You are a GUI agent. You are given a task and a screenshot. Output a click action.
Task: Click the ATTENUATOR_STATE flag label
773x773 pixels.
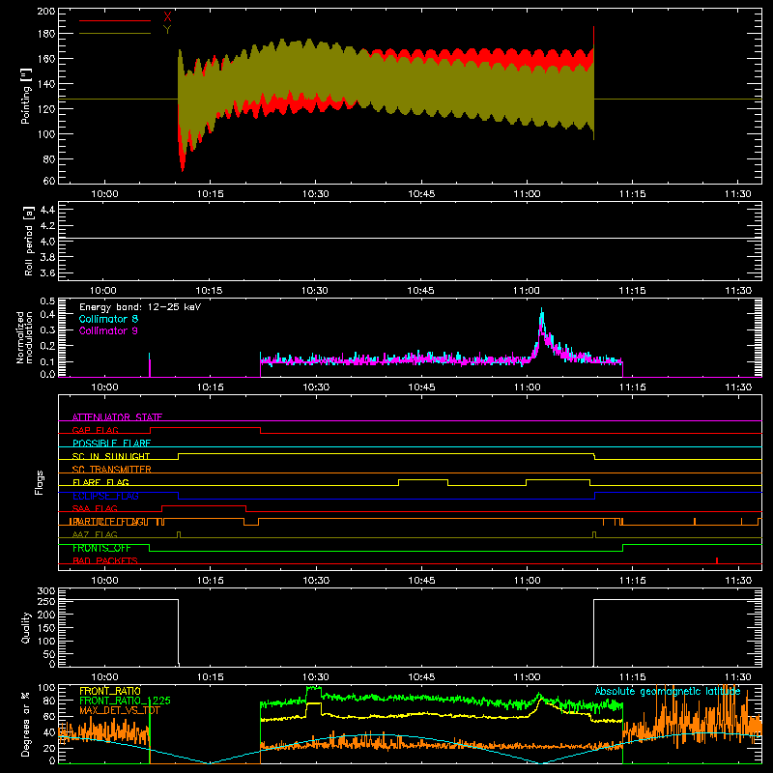tap(117, 417)
